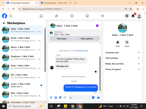Show hidden system tray icons

click(x=117, y=106)
